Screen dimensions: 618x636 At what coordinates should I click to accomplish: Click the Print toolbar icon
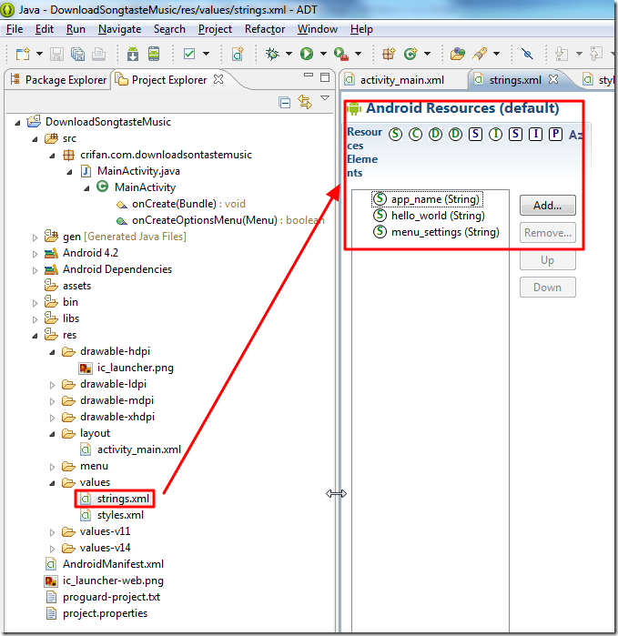click(x=98, y=54)
